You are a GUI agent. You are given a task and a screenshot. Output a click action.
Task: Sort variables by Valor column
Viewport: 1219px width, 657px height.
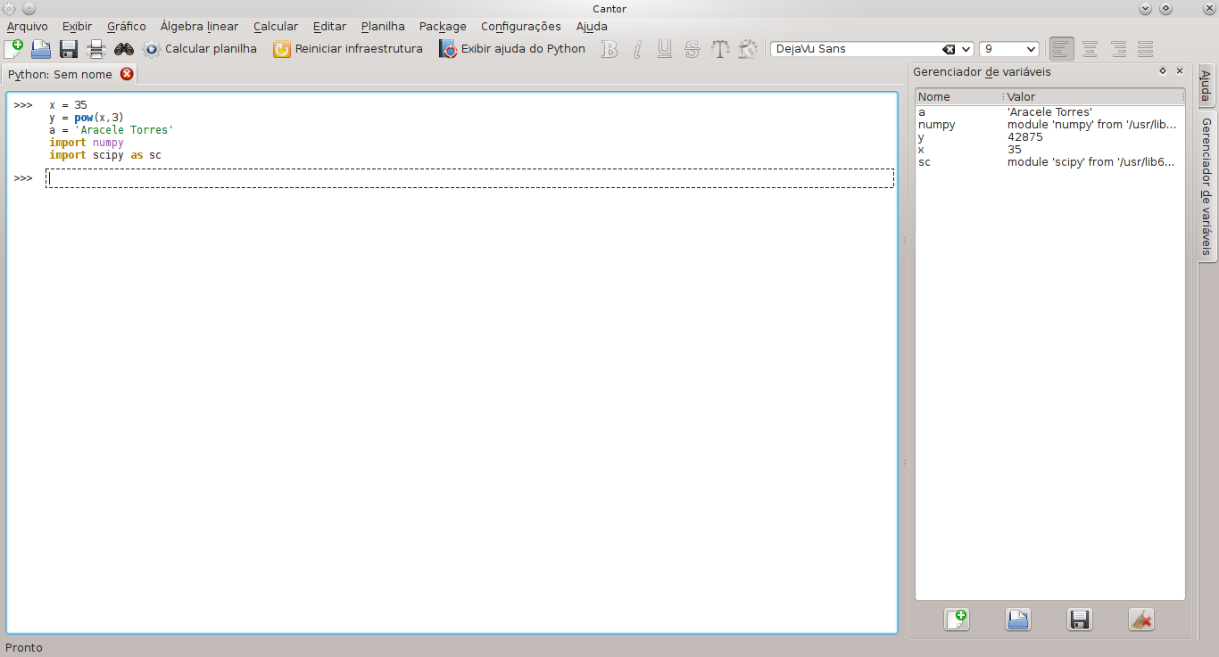[1092, 96]
